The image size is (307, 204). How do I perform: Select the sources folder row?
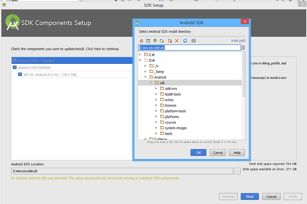pyautogui.click(x=190, y=122)
